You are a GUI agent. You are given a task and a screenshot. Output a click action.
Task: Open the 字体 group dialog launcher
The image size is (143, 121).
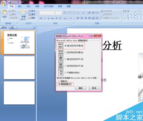(x=74, y=23)
